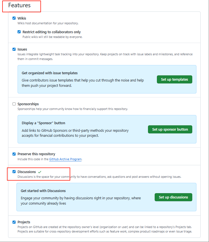Click the Preserve this repository label text
Image resolution: width=209 pixels, height=242 pixels.
(x=36, y=154)
